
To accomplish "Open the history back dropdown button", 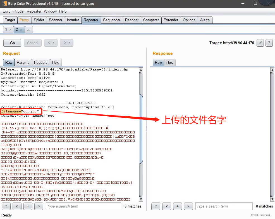I will (x=51, y=43).
